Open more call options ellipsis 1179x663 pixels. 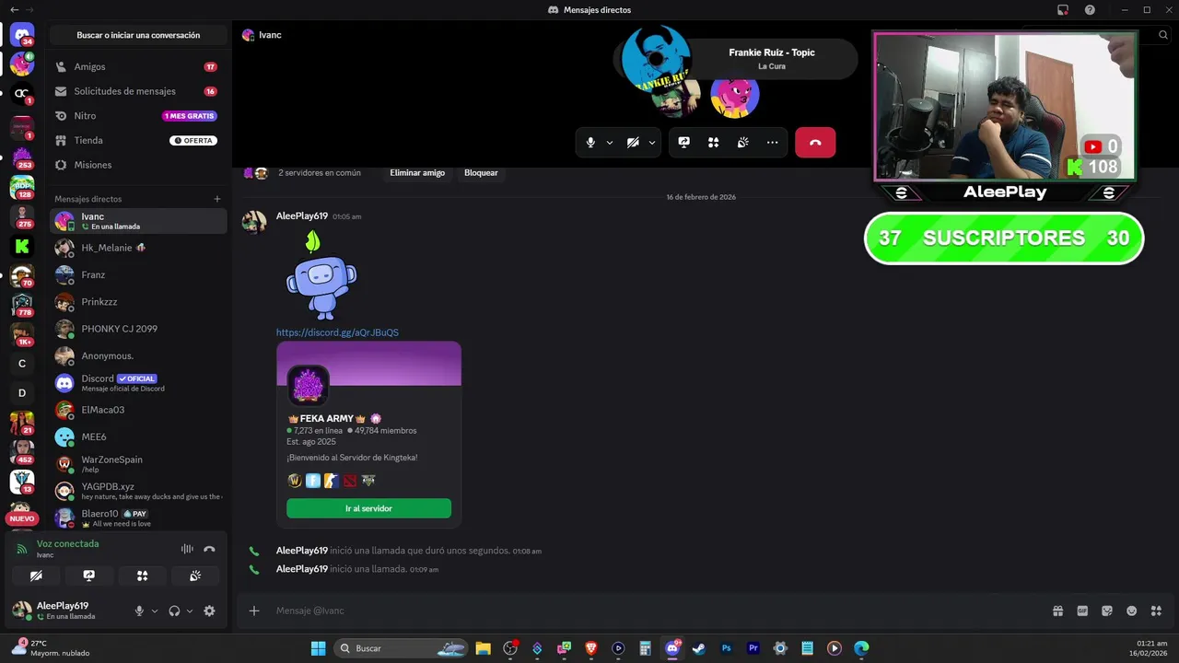coord(772,143)
